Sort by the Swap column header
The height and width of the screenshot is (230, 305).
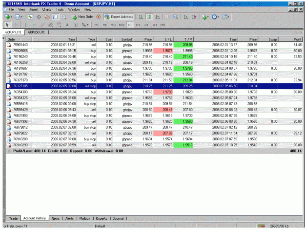[x=268, y=39]
